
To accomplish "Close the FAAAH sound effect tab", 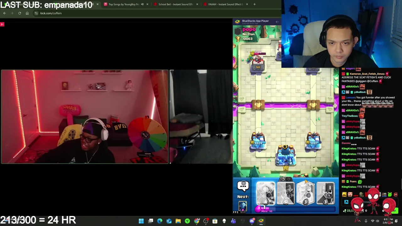I will 247,4.
